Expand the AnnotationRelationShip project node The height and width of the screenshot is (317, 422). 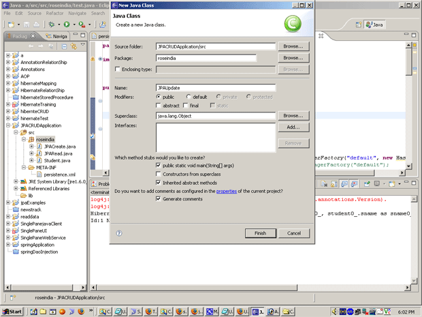[8, 62]
